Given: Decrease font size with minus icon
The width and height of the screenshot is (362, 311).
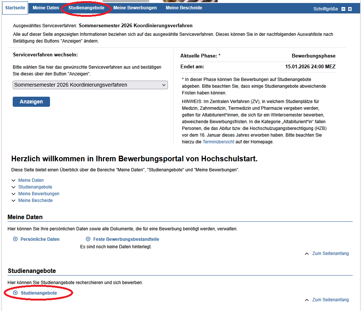Looking at the screenshot, I should [343, 9].
